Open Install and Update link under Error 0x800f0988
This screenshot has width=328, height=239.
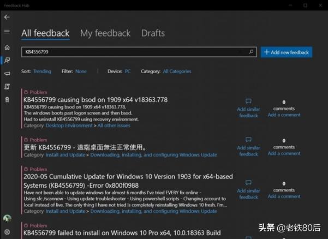click(65, 211)
